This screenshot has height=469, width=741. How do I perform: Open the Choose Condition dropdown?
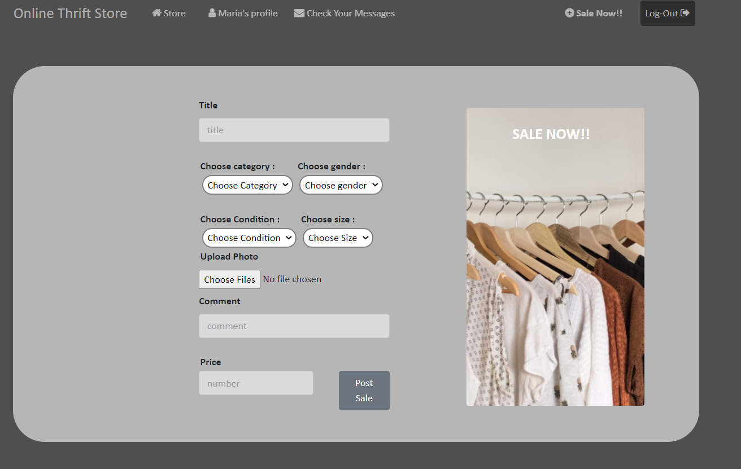pos(249,238)
